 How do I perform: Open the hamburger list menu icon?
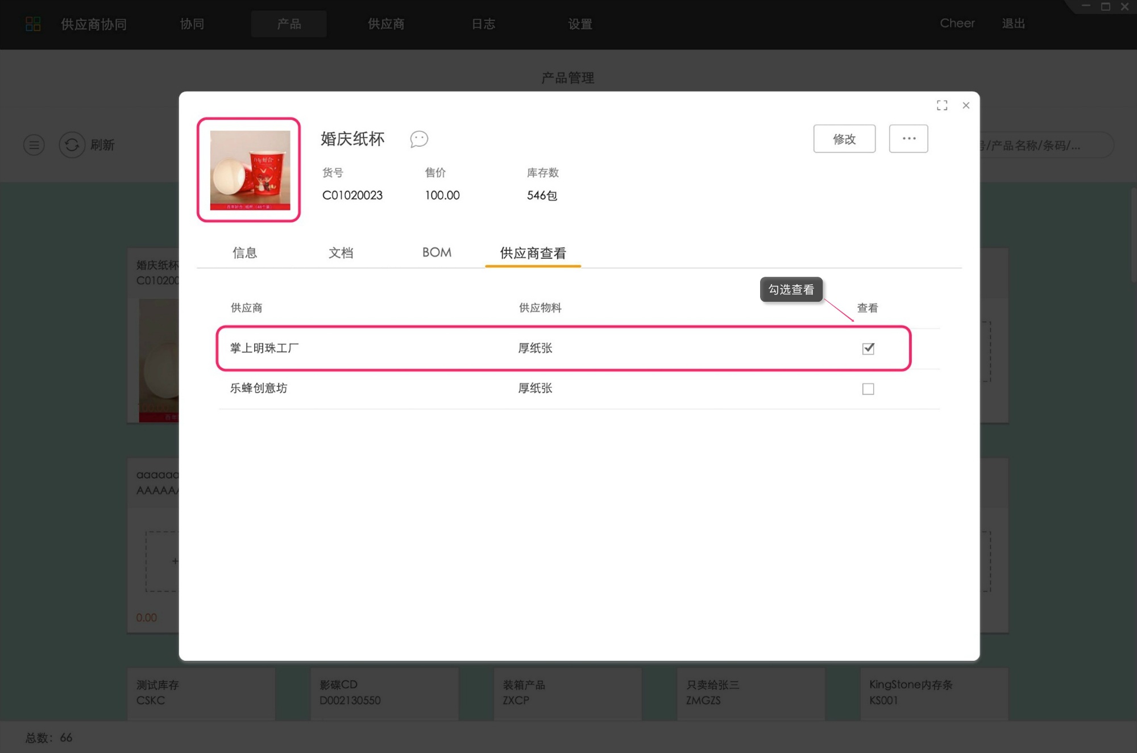[34, 145]
